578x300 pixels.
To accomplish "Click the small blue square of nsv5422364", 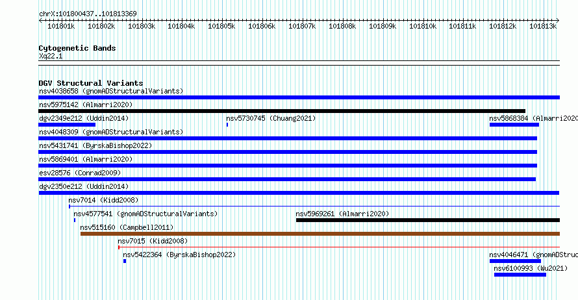I will coord(125,261).
